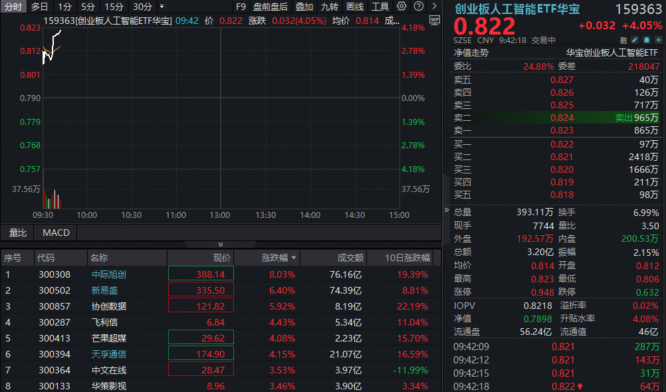Switch to the MACD tab
The width and height of the screenshot is (666, 392).
click(56, 233)
